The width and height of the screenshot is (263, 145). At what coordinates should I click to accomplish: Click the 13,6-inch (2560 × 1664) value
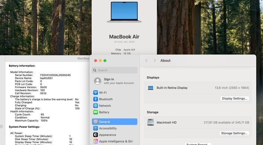[232, 88]
